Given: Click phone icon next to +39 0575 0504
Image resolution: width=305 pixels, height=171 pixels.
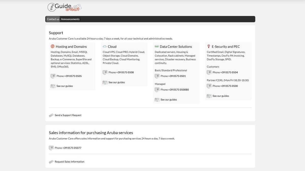Looking at the screenshot, I should (x=209, y=72).
